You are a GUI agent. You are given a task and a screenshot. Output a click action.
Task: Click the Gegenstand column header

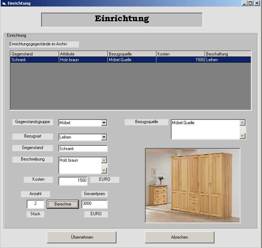pos(34,54)
